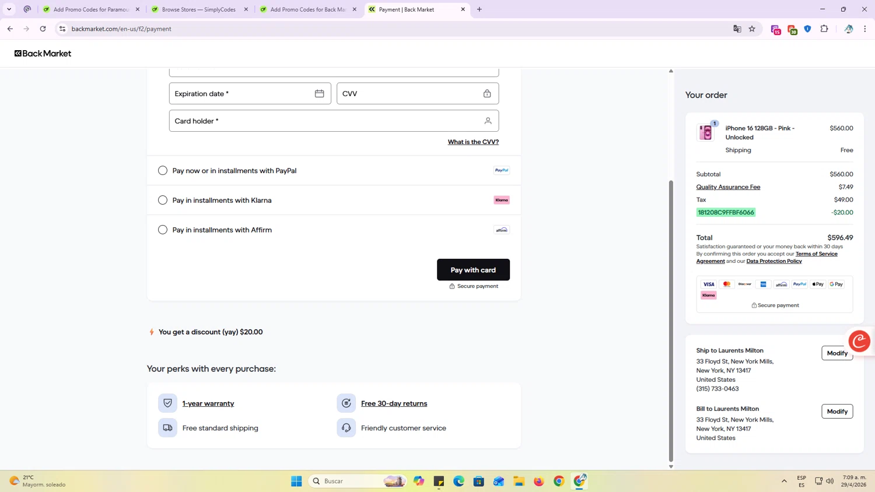Screen dimensions: 875x492
Task: Click the blue shield extension icon
Action: [x=808, y=29]
